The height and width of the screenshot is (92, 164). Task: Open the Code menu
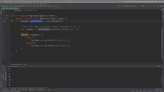[x=15, y=4]
